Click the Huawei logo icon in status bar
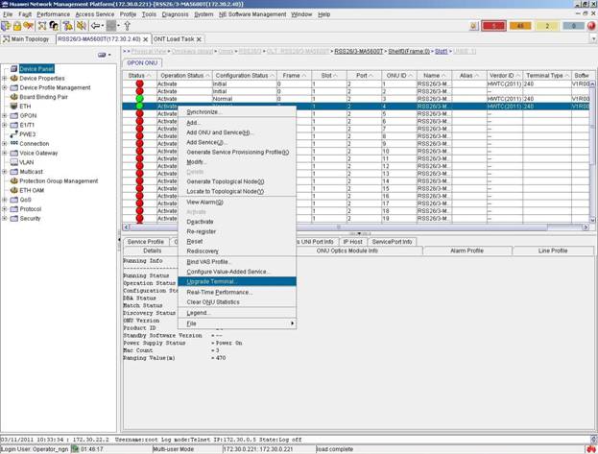598x454 pixels. click(x=591, y=449)
